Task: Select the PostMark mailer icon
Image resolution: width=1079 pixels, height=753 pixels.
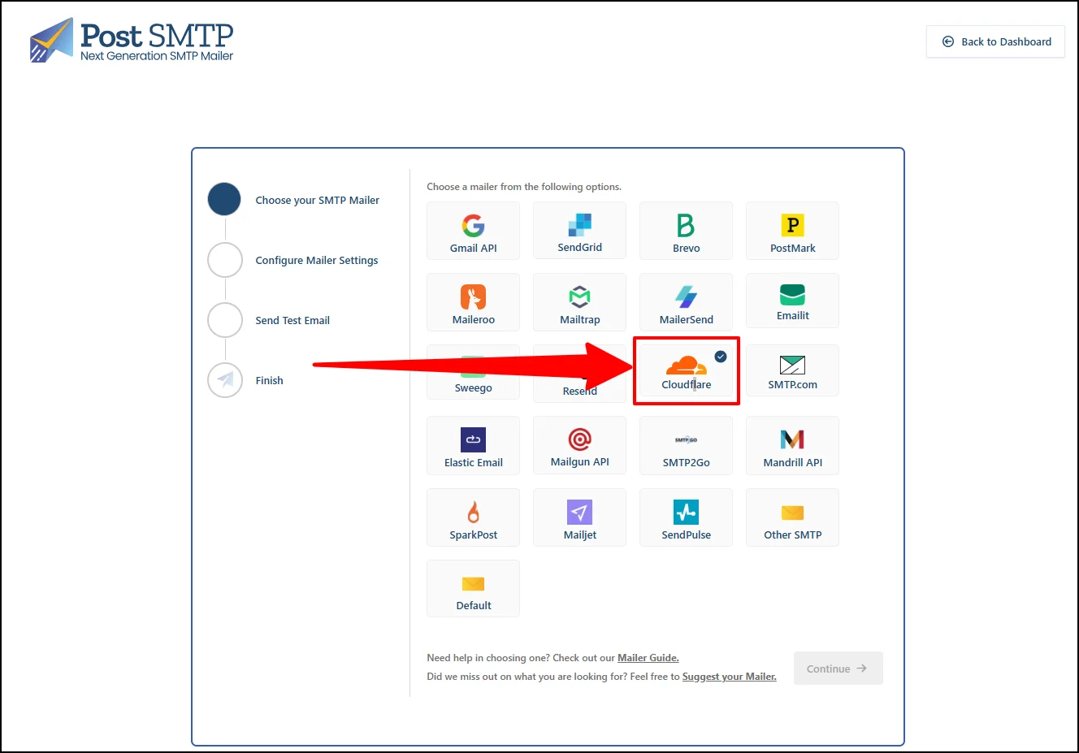Action: click(792, 225)
